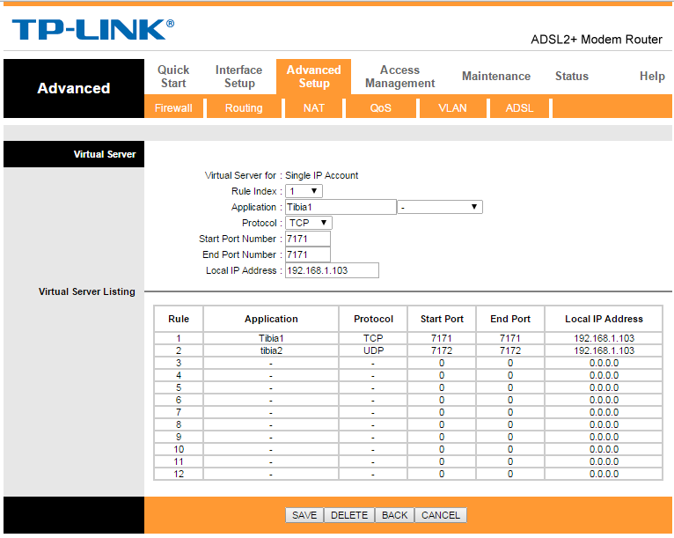Click the Rule column header
The height and width of the screenshot is (538, 674).
pyautogui.click(x=179, y=319)
